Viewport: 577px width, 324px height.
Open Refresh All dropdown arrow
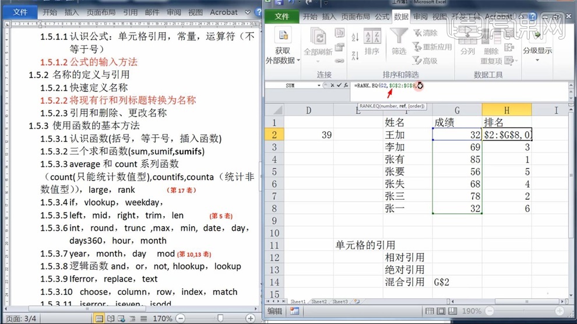tap(318, 61)
